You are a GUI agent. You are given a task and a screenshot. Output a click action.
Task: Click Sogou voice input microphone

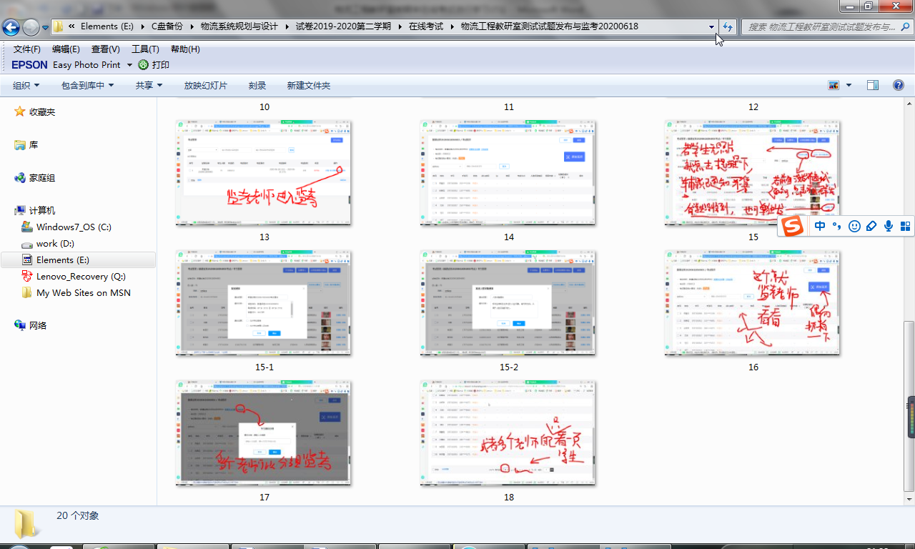(x=889, y=227)
